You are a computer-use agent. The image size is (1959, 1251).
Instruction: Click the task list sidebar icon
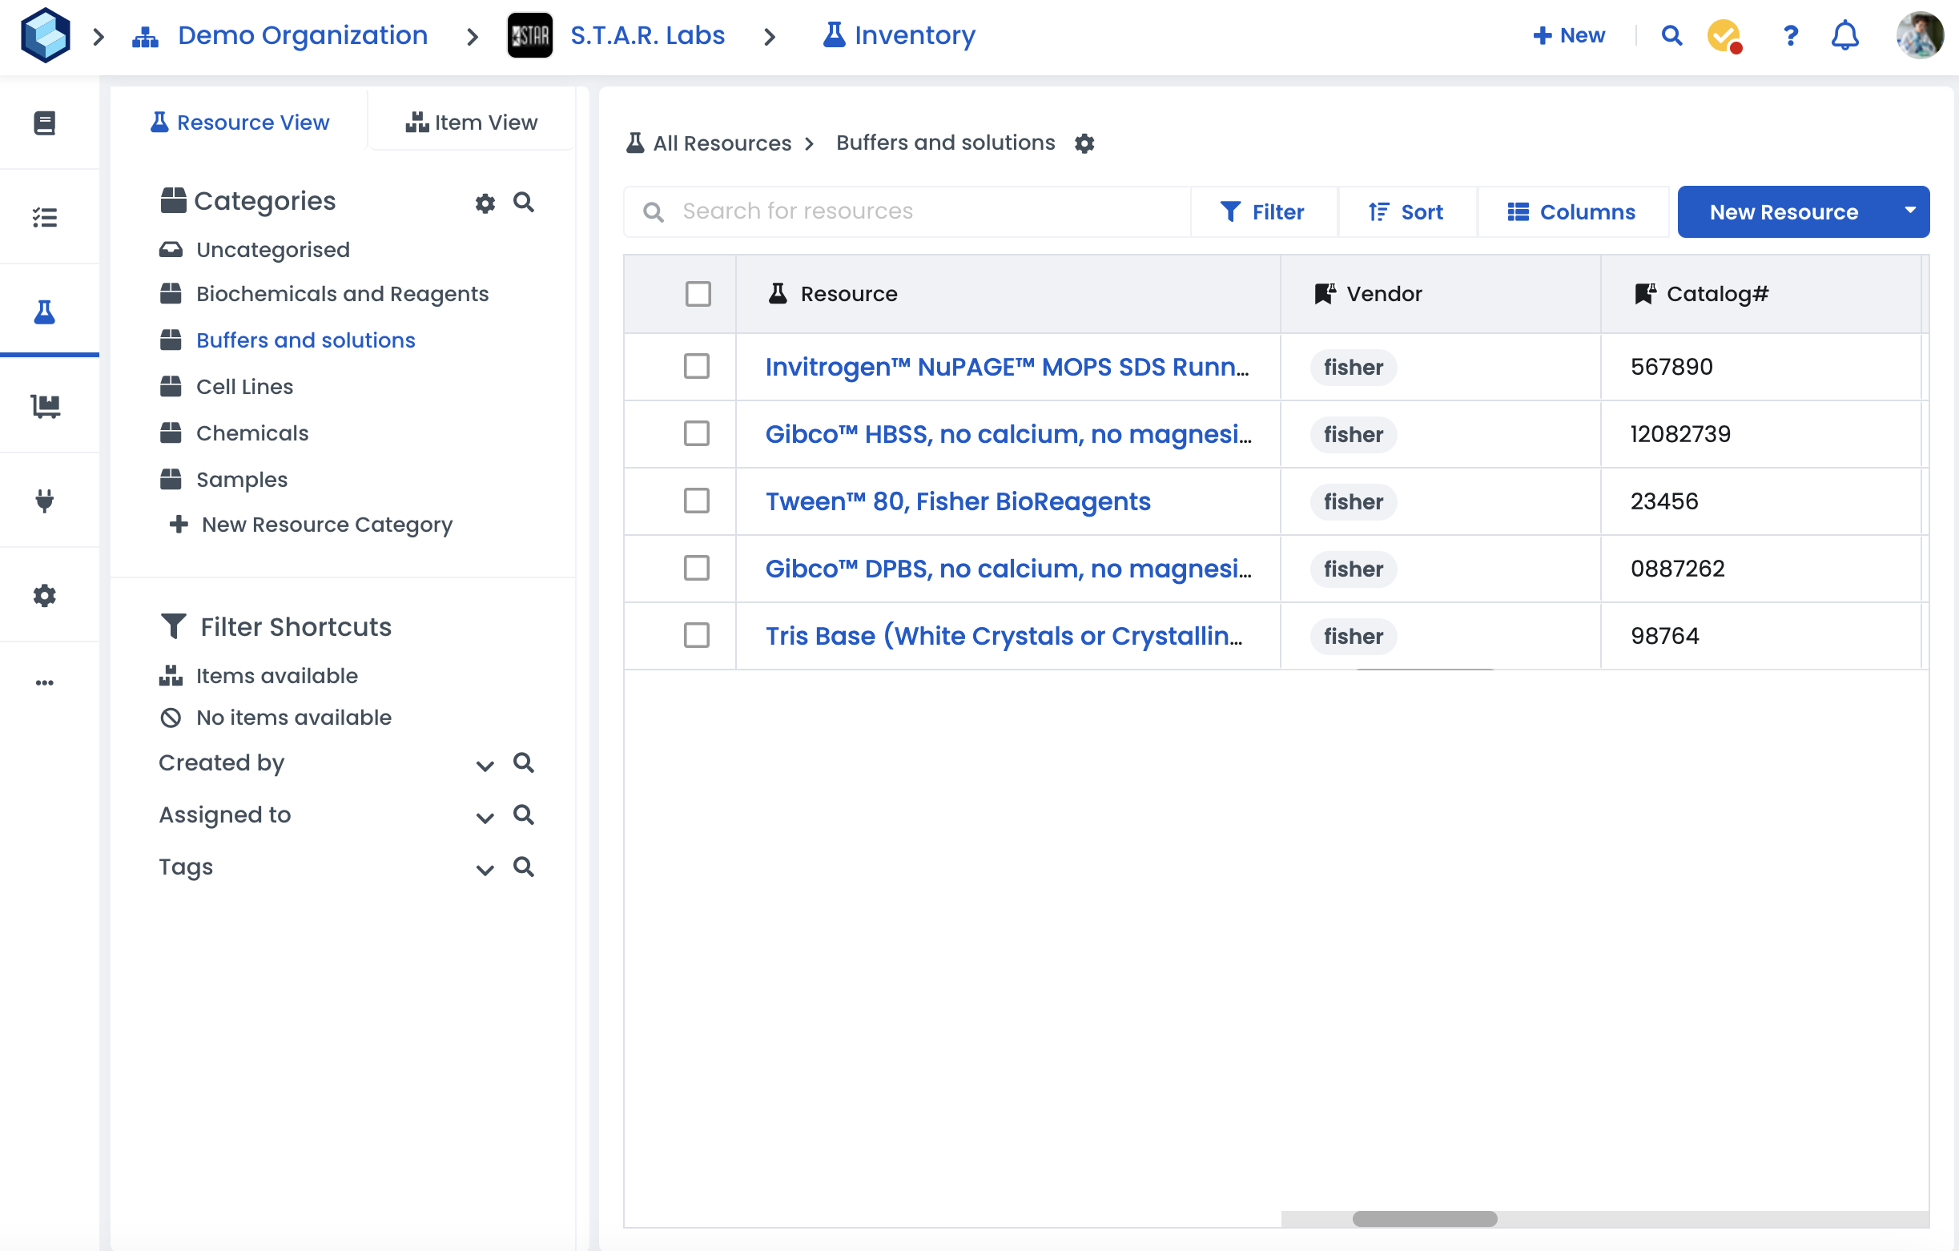coord(45,217)
